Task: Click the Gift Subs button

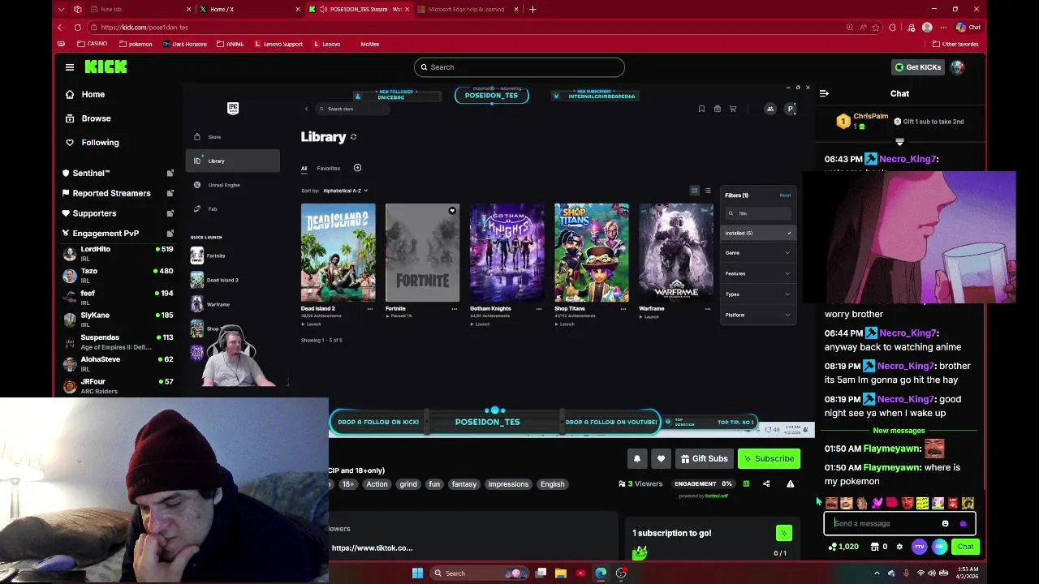Action: tap(705, 459)
